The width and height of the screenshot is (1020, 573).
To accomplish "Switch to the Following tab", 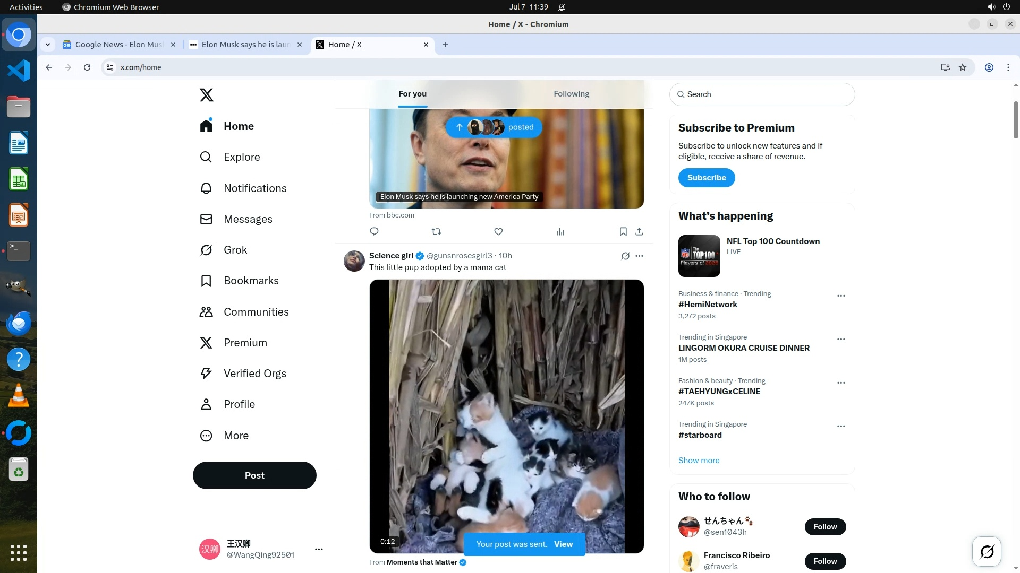I will point(571,94).
